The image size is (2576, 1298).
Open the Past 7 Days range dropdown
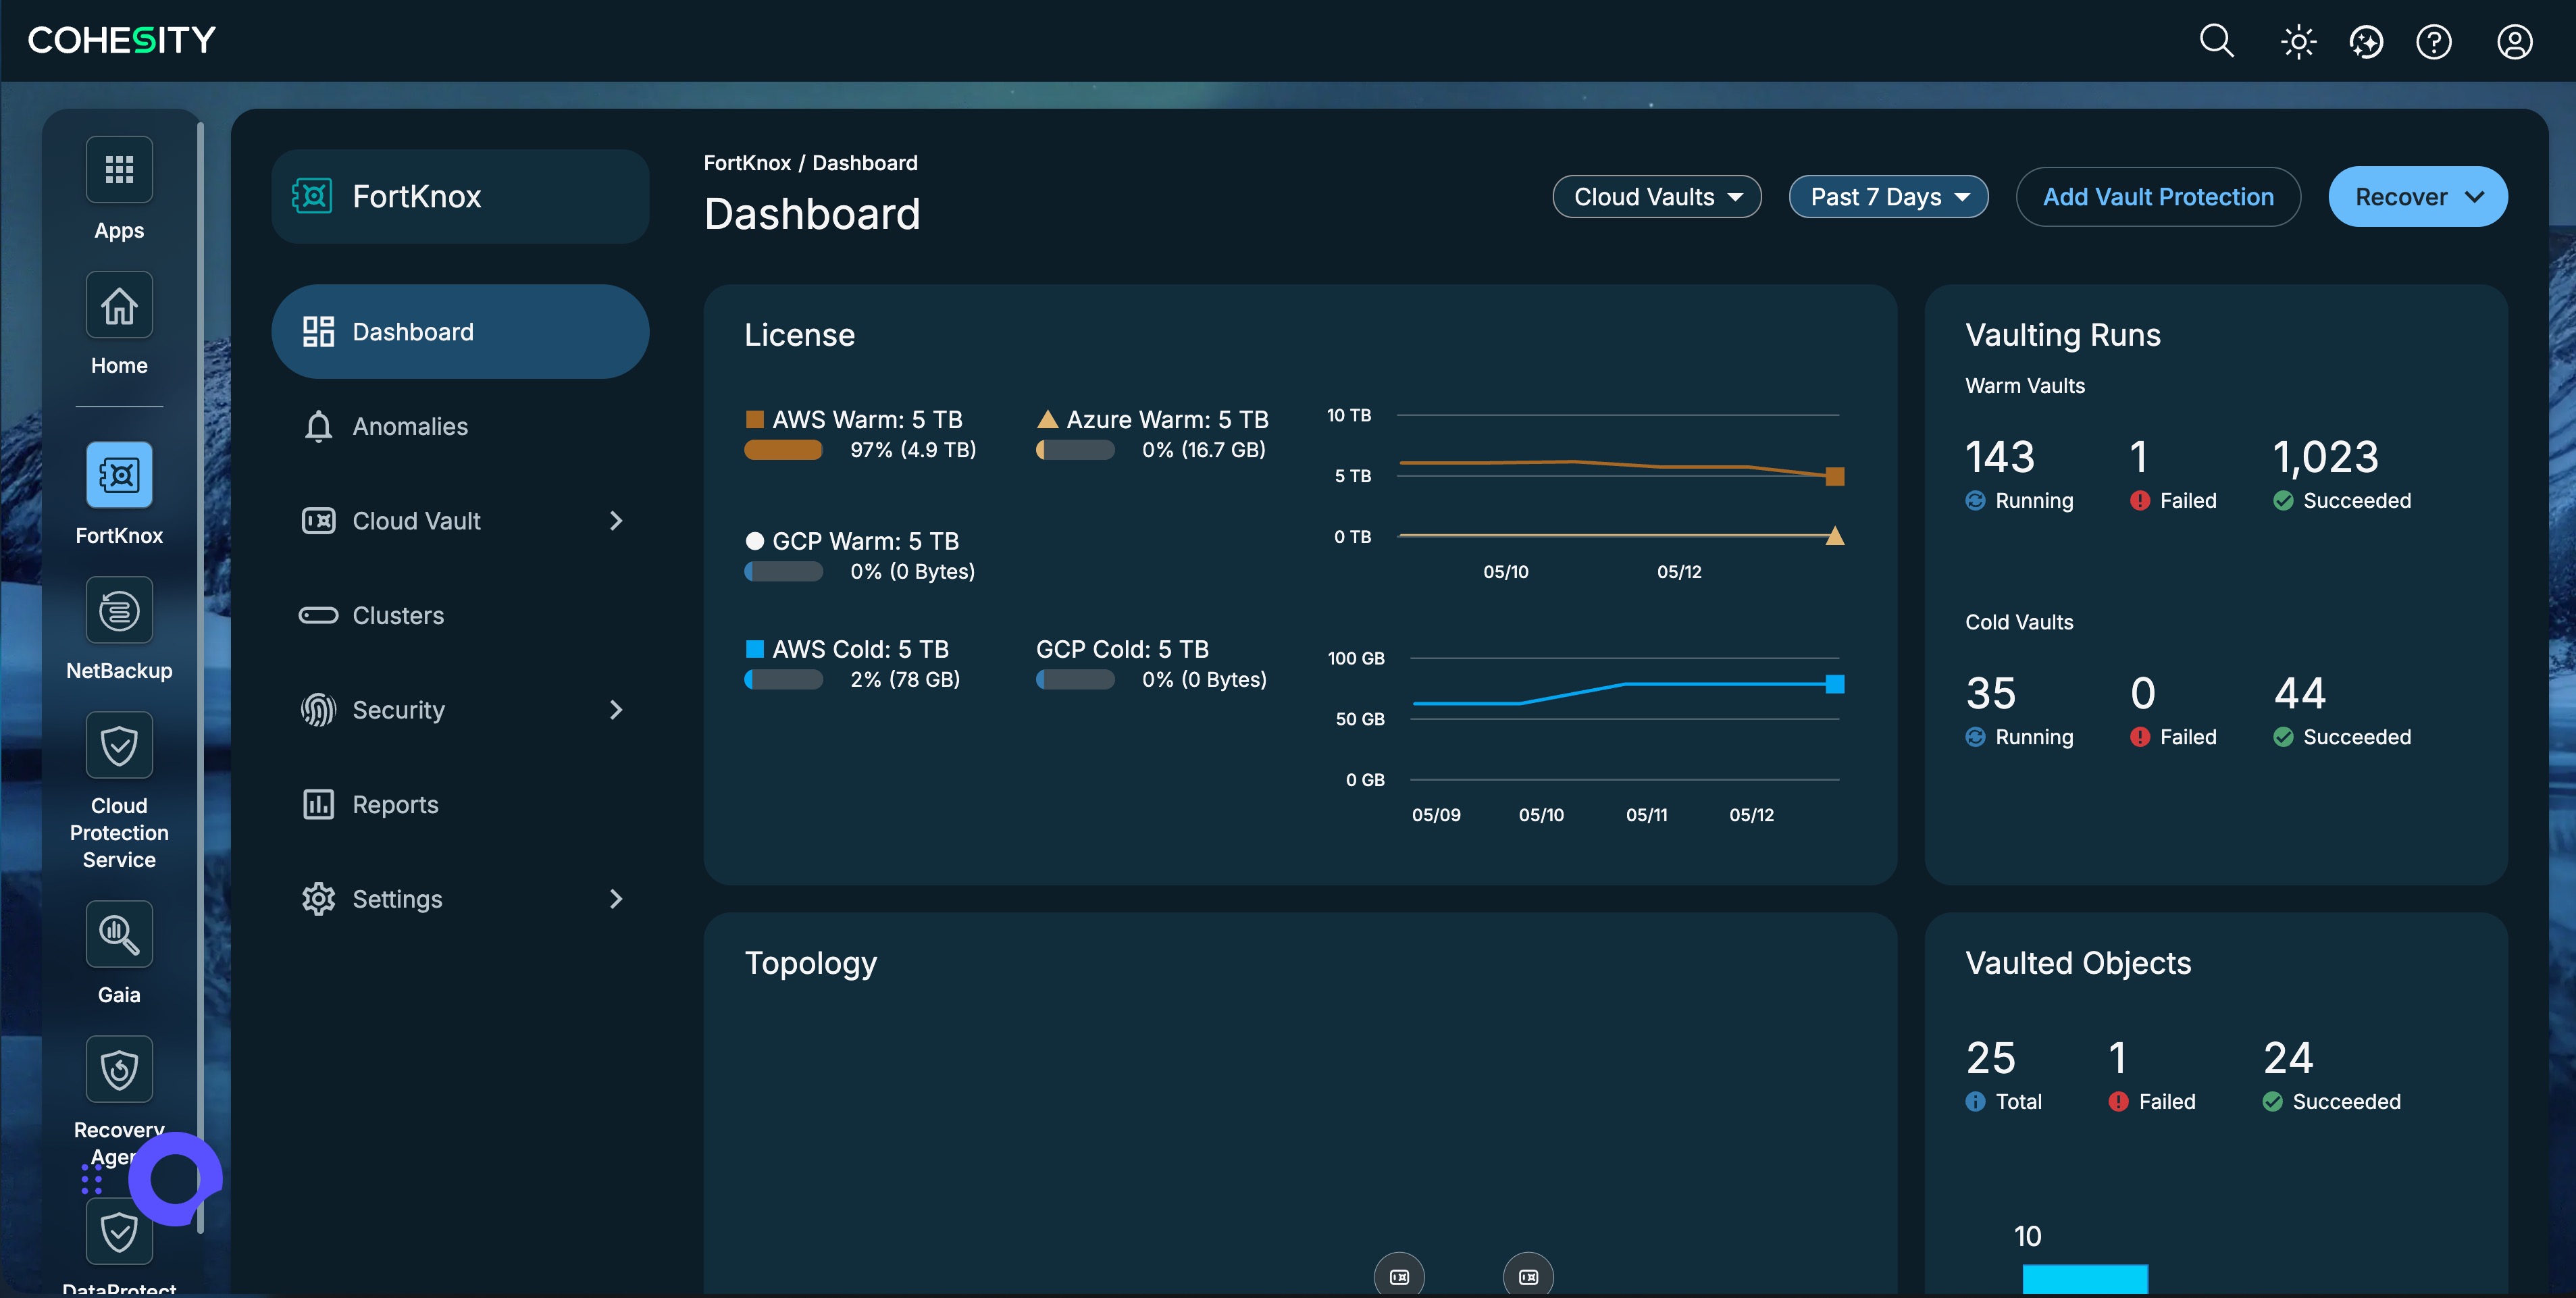click(x=1888, y=197)
